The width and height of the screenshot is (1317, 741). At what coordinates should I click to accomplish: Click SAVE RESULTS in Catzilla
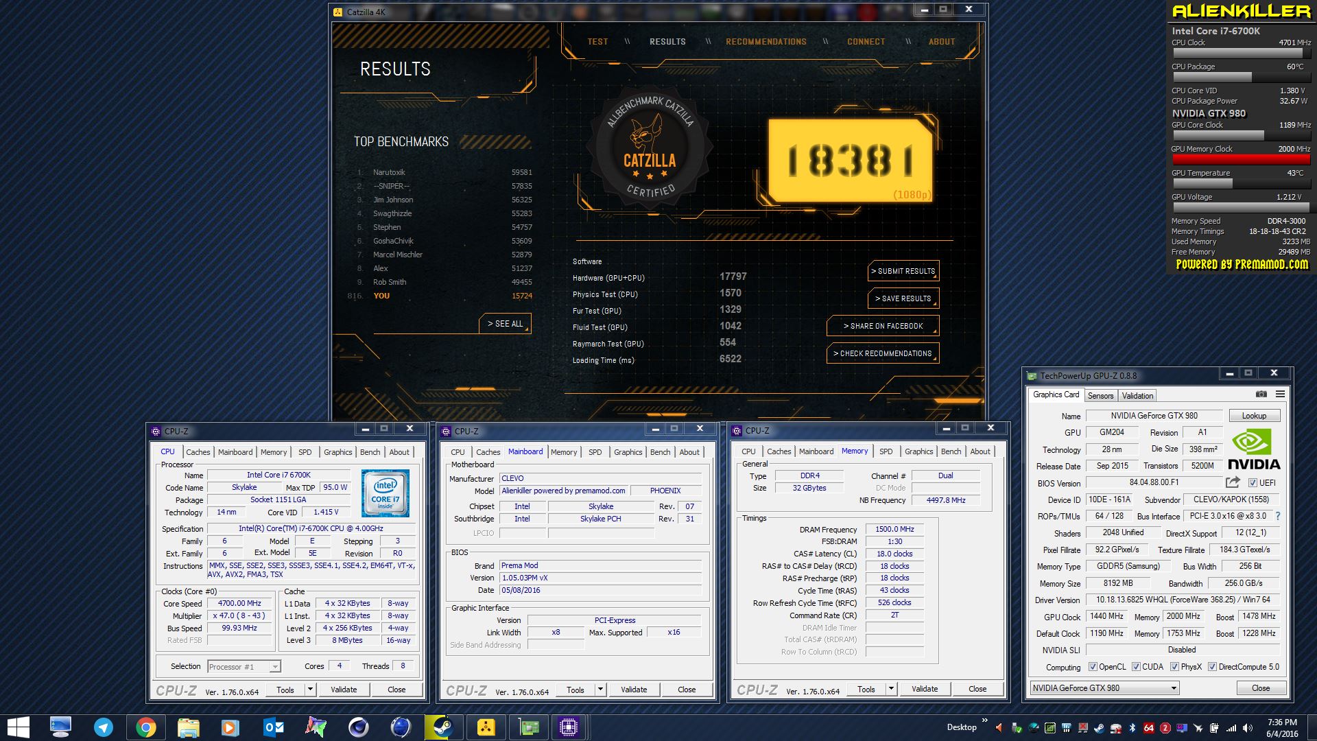[903, 298]
